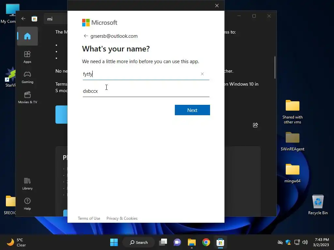The width and height of the screenshot is (334, 250).
Task: Select the $WinREAgent folder on desktop
Action: click(x=293, y=141)
